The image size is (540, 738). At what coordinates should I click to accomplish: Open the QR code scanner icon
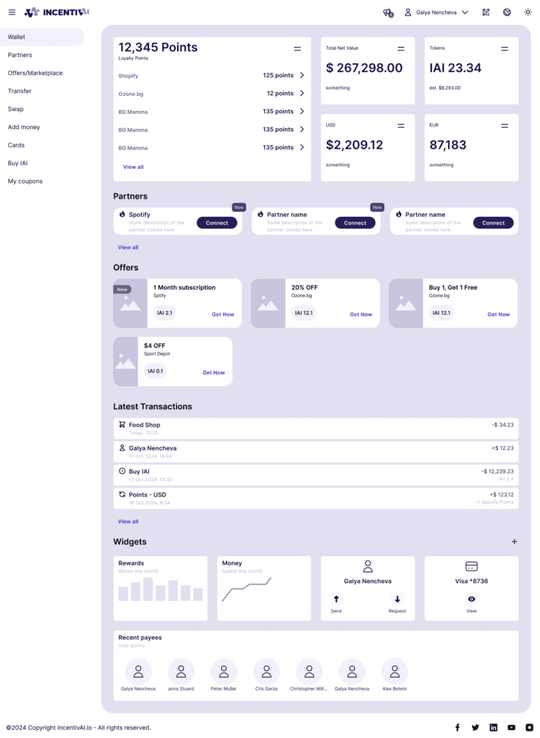(x=486, y=12)
